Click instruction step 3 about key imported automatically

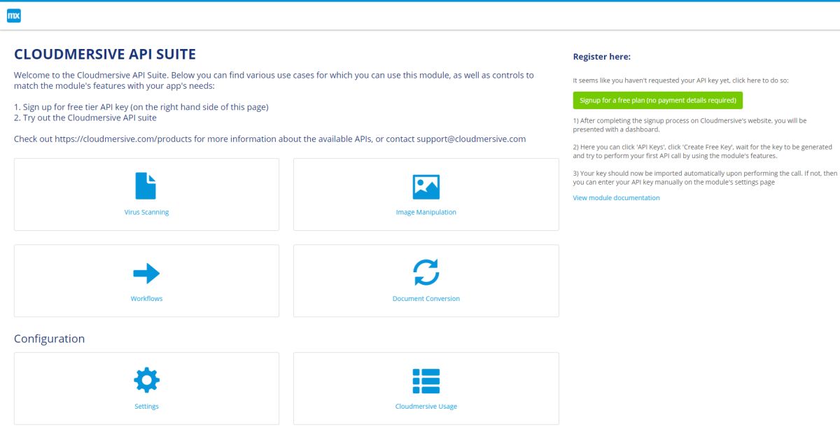pyautogui.click(x=705, y=178)
